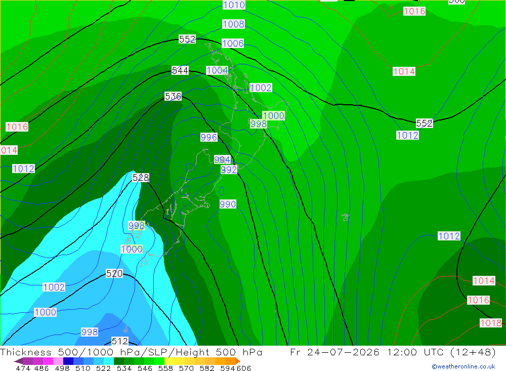Viewport: 506px width, 371px height.
Task: Click the bright magenta legend swatch
Action: click(48, 361)
